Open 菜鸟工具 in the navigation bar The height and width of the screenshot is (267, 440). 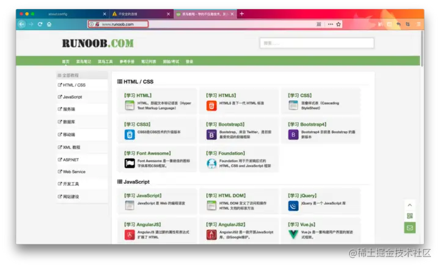105,62
